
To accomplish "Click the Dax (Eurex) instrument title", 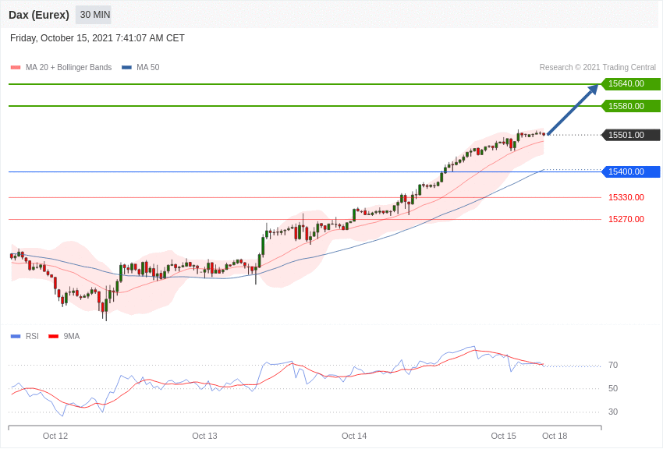I will click(39, 15).
